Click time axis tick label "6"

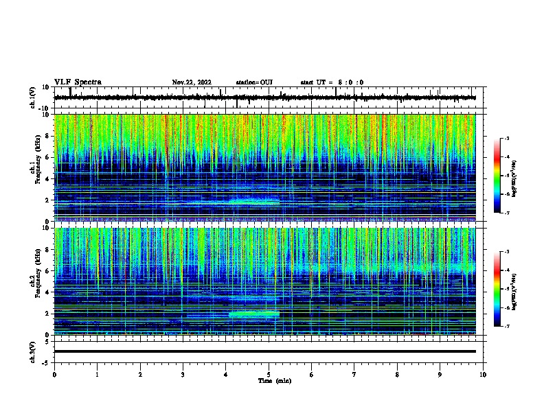pos(312,375)
